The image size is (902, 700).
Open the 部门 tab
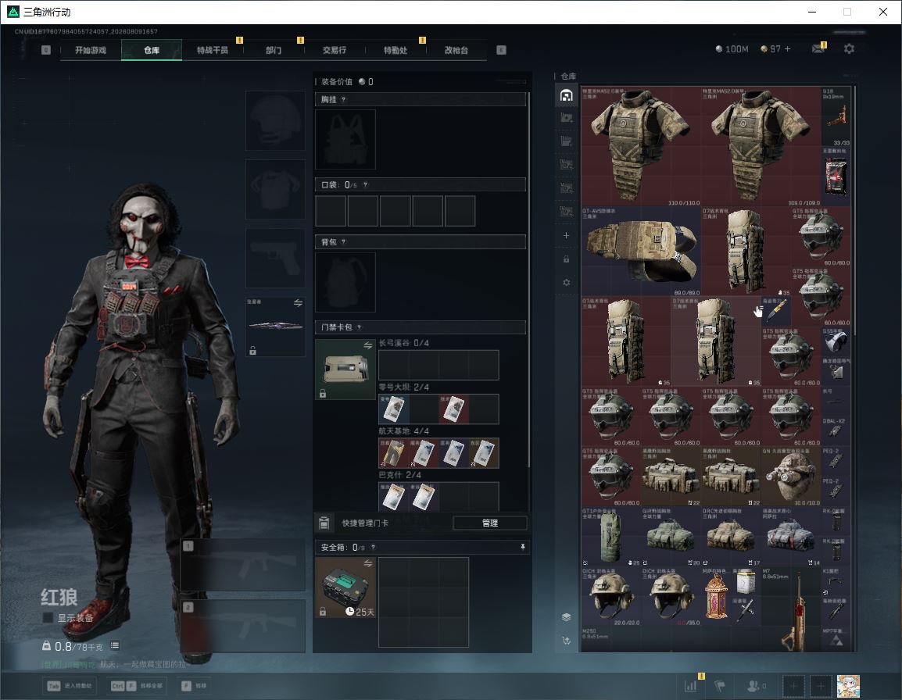[274, 50]
